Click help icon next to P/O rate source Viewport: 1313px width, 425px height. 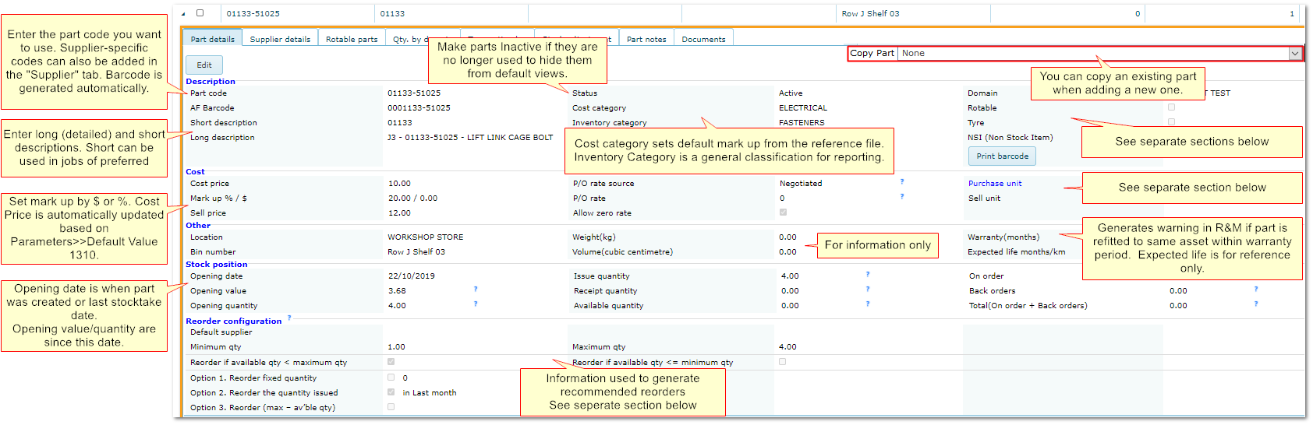tap(902, 181)
